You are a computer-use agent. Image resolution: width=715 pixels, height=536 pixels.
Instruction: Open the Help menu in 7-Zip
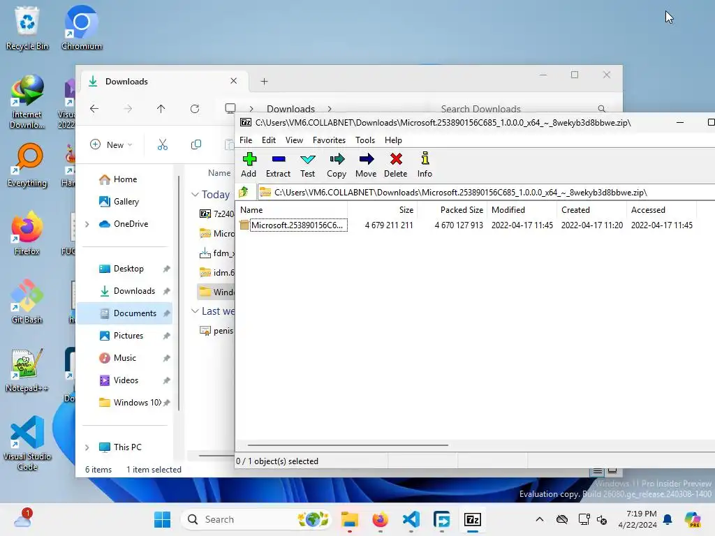393,140
